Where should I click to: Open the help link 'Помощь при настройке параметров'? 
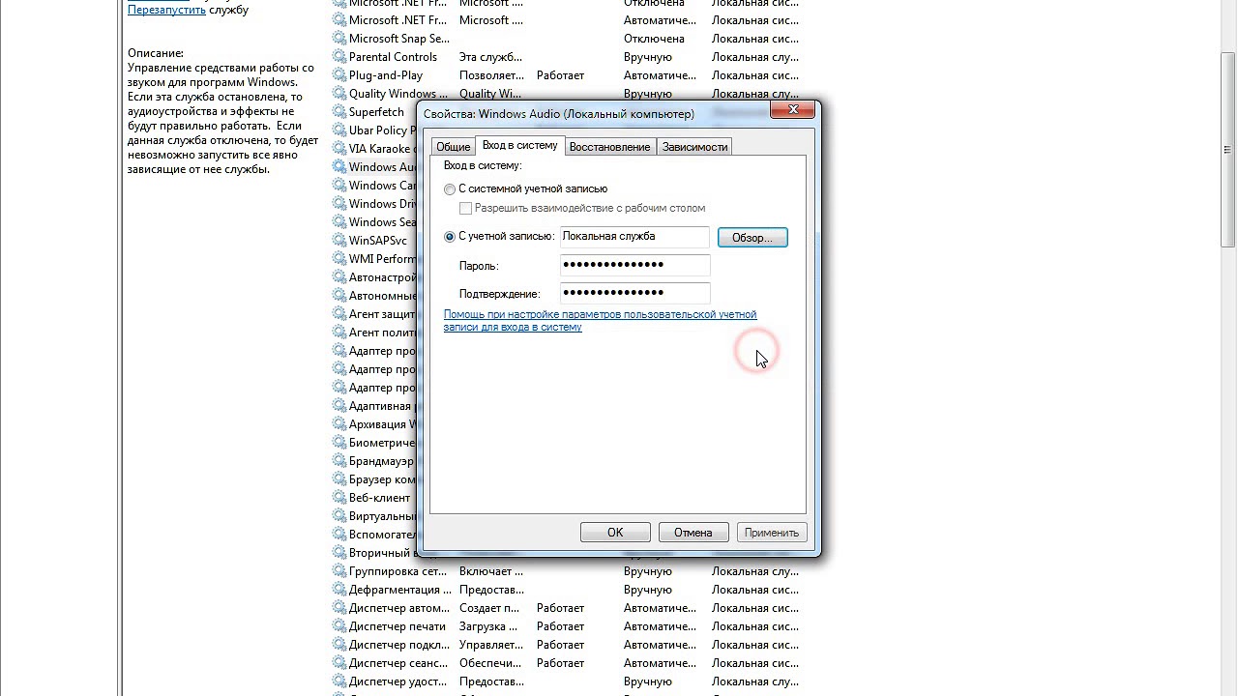(600, 320)
